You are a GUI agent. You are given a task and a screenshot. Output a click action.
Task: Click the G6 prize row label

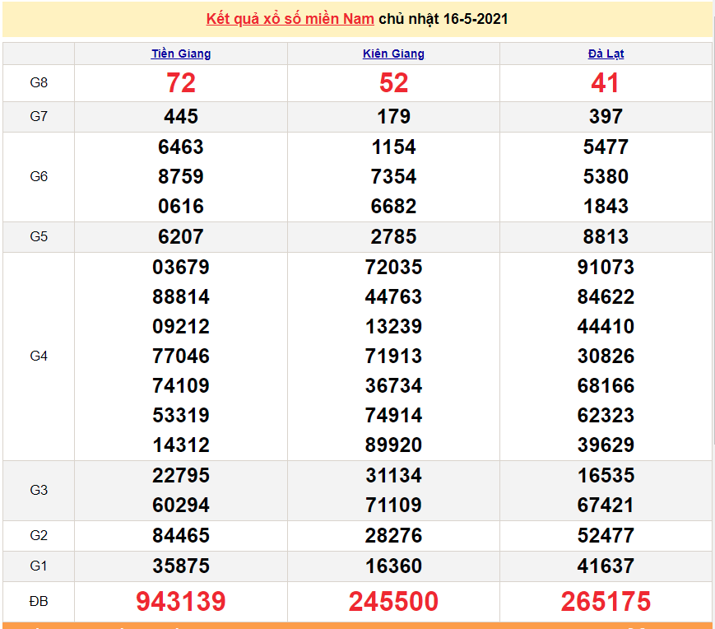39,177
